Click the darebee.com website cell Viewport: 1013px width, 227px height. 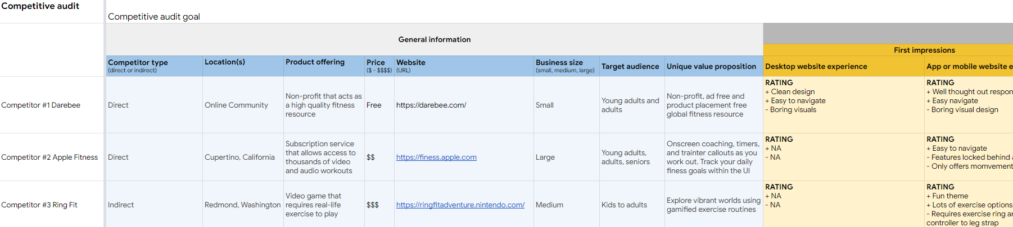431,105
